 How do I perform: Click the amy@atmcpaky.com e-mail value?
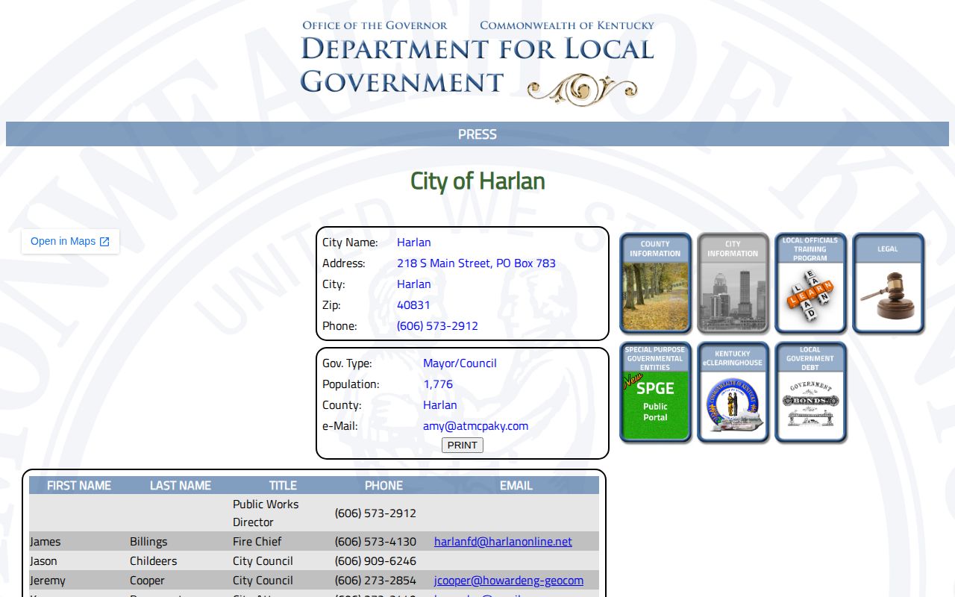point(475,426)
